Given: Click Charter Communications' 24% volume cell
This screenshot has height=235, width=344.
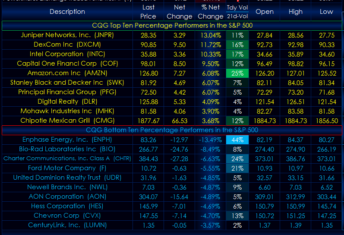Looking at the screenshot, I should pos(237,159).
